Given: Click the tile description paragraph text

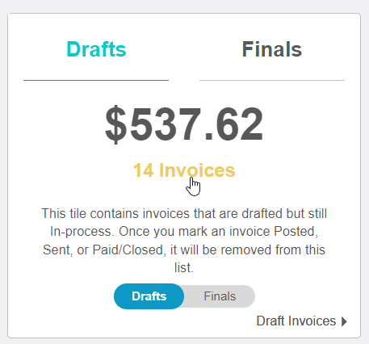Looking at the screenshot, I should (x=184, y=241).
